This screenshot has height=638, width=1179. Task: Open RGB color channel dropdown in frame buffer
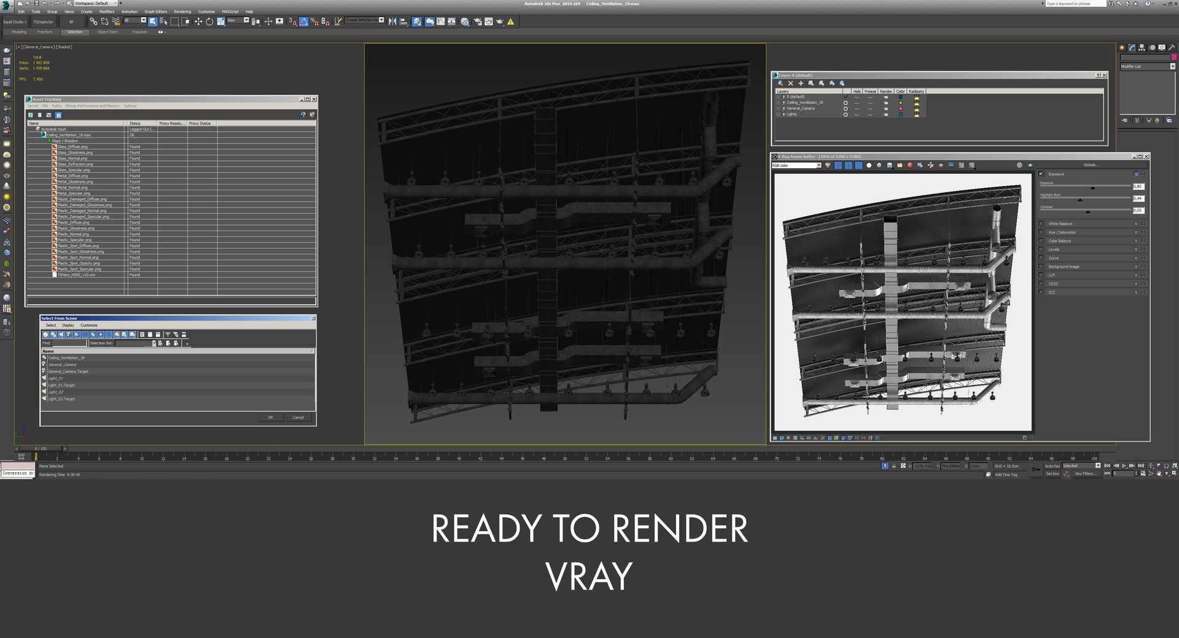point(796,165)
